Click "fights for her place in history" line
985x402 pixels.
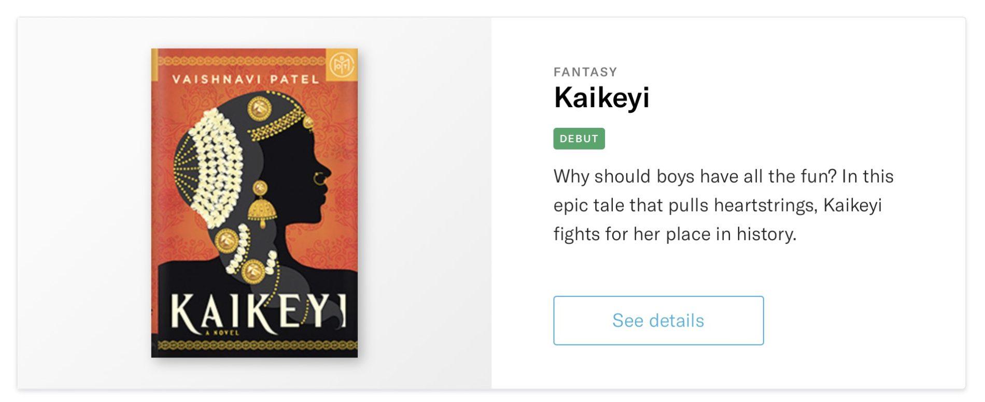click(674, 234)
